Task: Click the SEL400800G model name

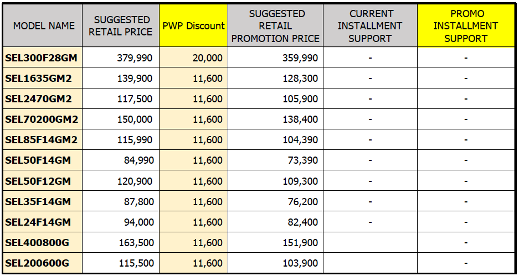Action: [x=37, y=243]
